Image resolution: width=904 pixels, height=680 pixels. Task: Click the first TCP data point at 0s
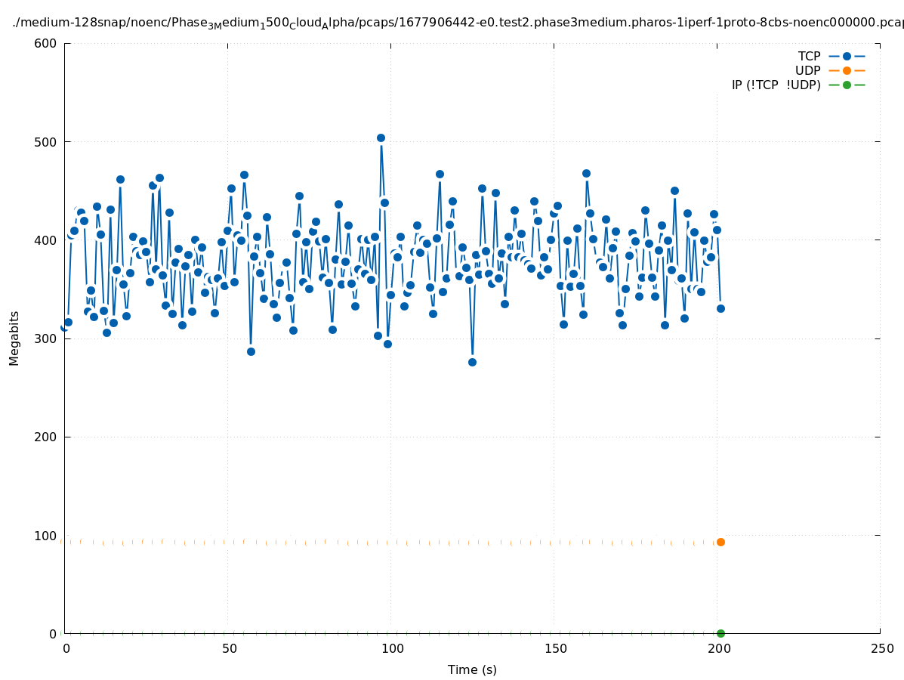pyautogui.click(x=65, y=327)
